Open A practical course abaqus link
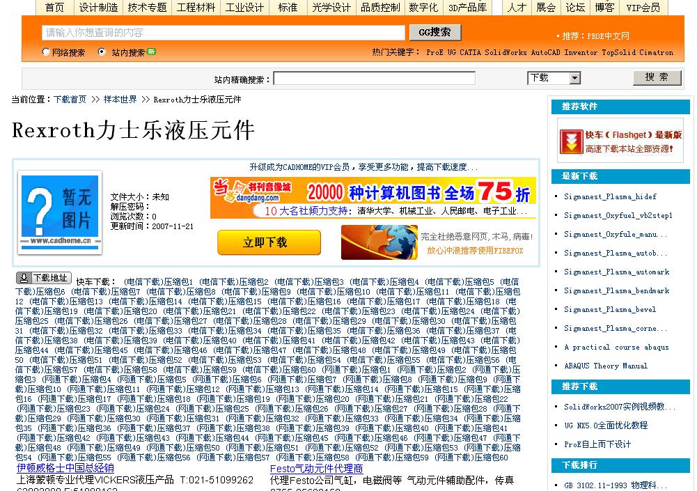The width and height of the screenshot is (697, 491). (x=616, y=347)
